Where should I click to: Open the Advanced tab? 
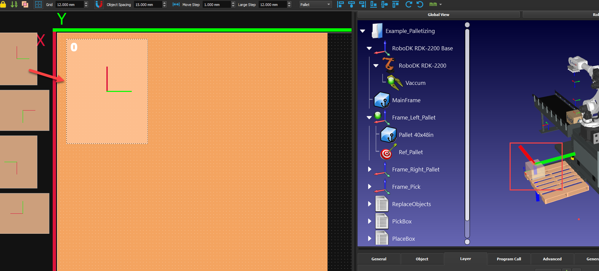[x=552, y=259]
